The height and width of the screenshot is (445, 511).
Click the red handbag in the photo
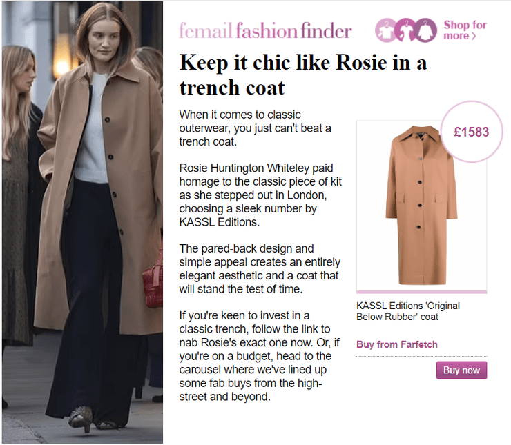(153, 281)
